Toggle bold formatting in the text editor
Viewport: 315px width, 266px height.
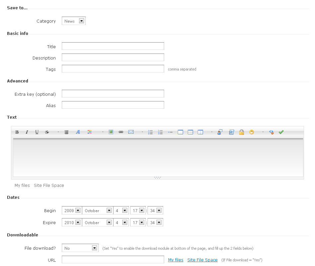coord(17,132)
